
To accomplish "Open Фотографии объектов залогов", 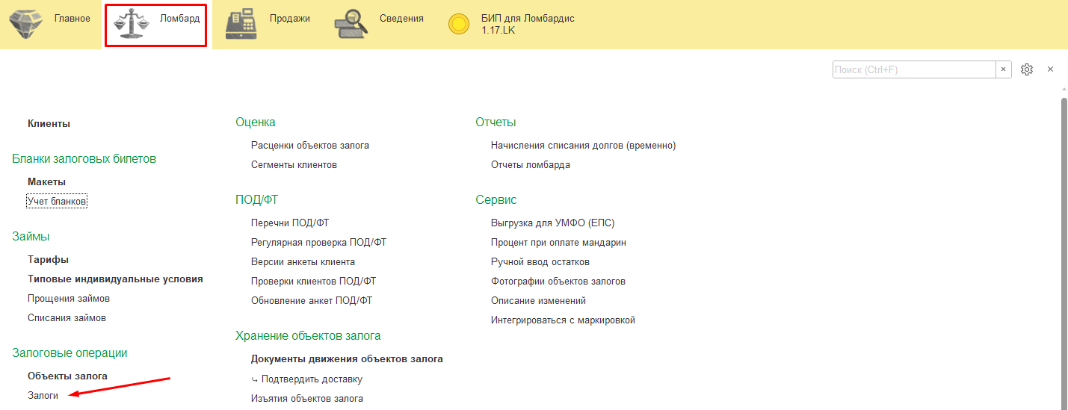I will pos(558,281).
